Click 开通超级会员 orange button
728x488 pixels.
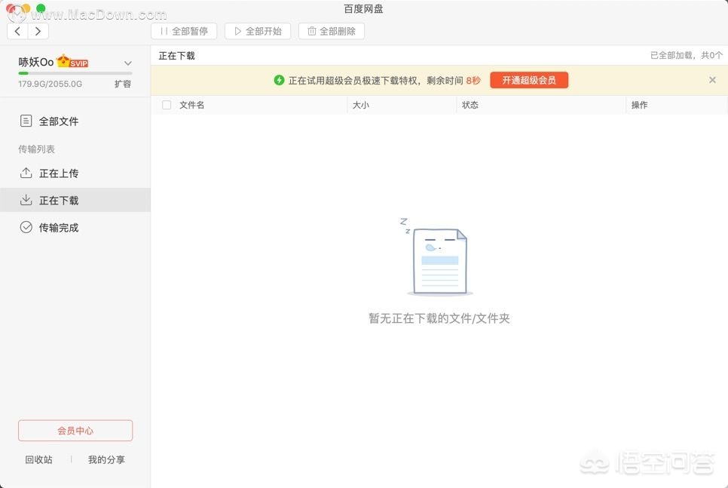point(529,80)
